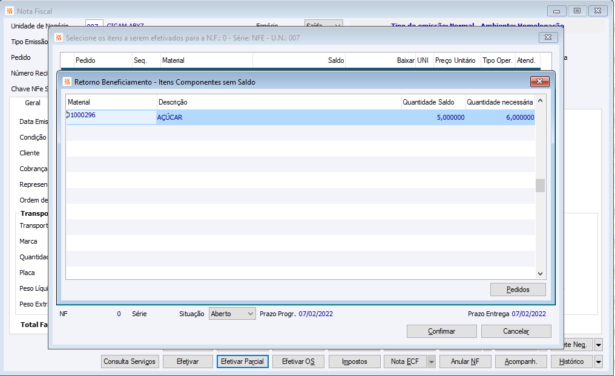The image size is (615, 376).
Task: Switch to the Geral tab in Nota Fiscal
Action: (x=33, y=103)
